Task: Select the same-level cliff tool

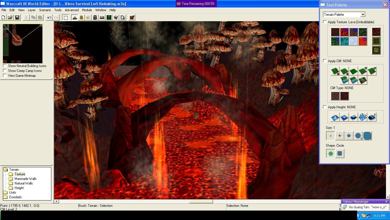Action: (353, 71)
